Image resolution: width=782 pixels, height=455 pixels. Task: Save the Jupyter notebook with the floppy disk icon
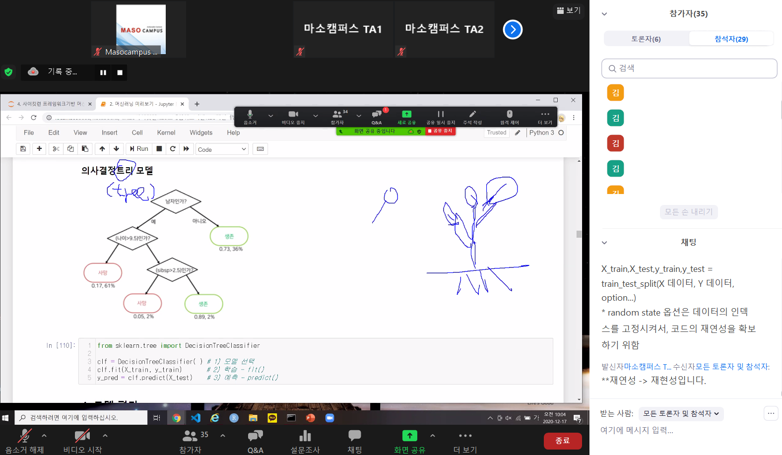coord(23,149)
